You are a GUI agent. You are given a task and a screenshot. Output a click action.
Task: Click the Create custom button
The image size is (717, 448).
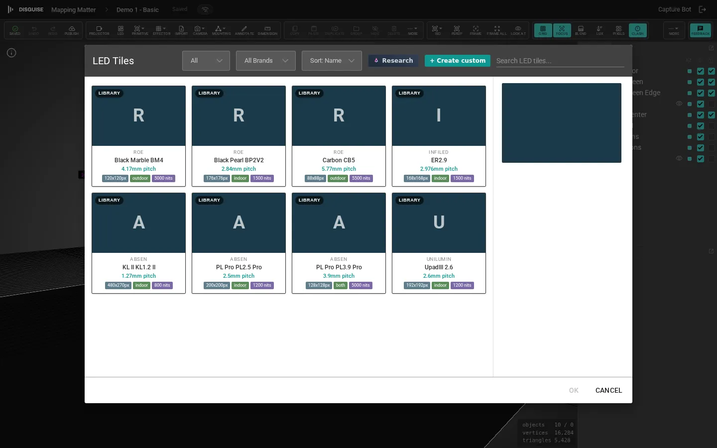[x=458, y=61]
